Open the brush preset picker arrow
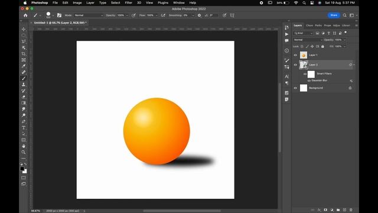378x213 pixels. [x=53, y=15]
